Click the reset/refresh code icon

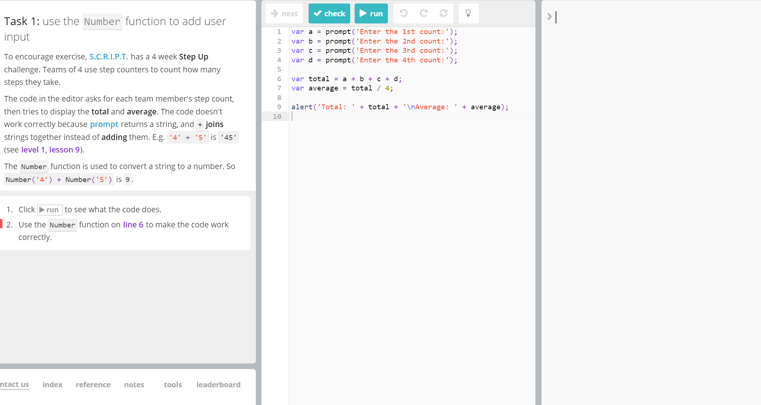pos(443,14)
